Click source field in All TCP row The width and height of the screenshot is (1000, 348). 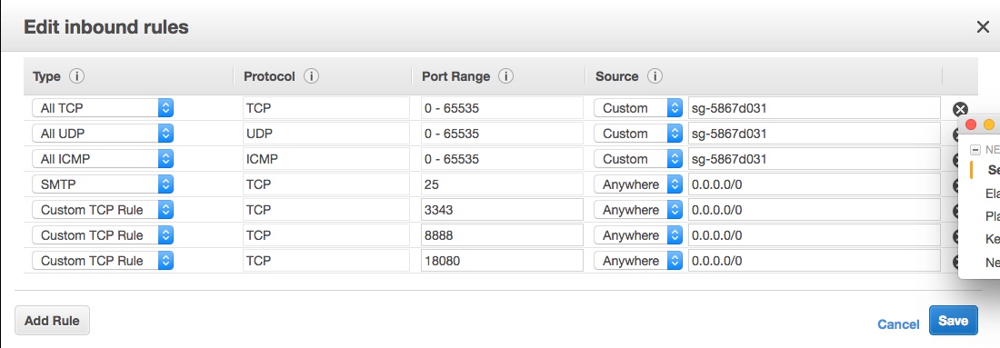point(815,108)
